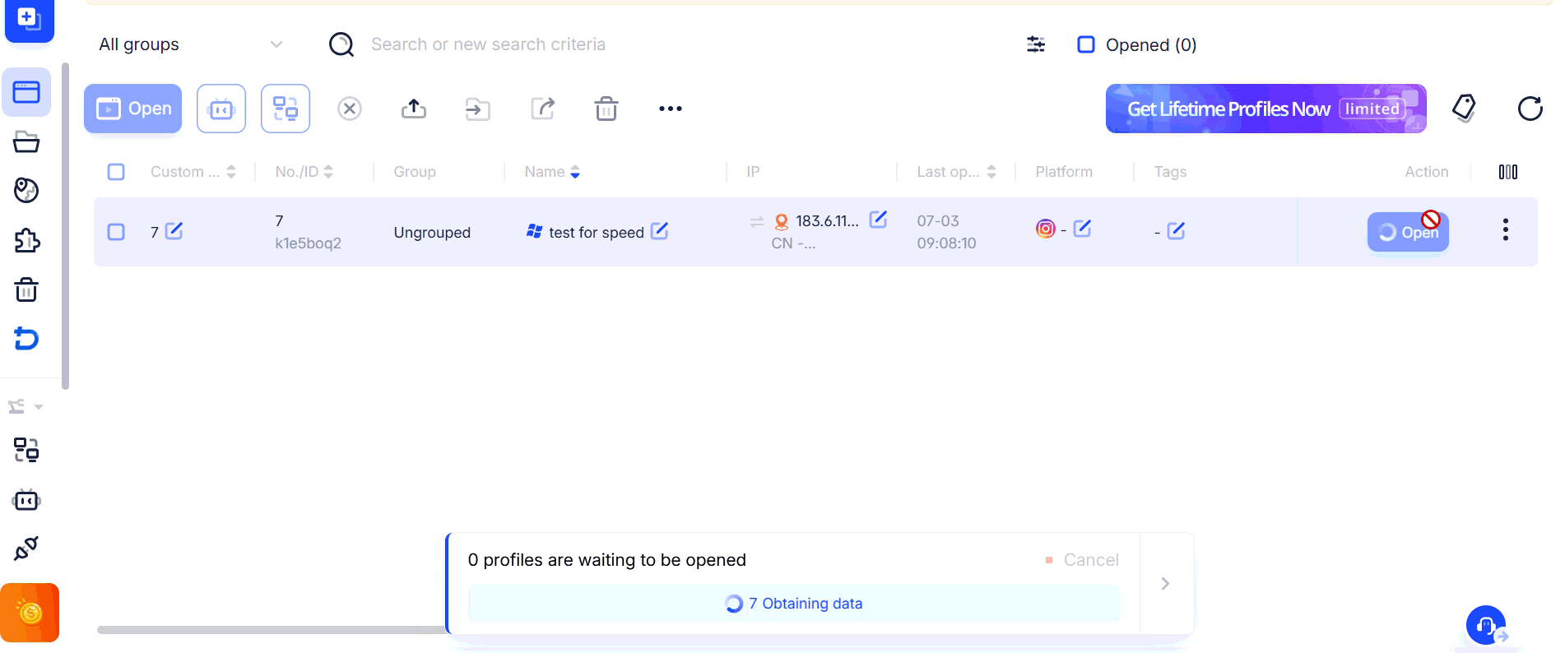
Task: Click the Tags column header
Action: (1170, 172)
